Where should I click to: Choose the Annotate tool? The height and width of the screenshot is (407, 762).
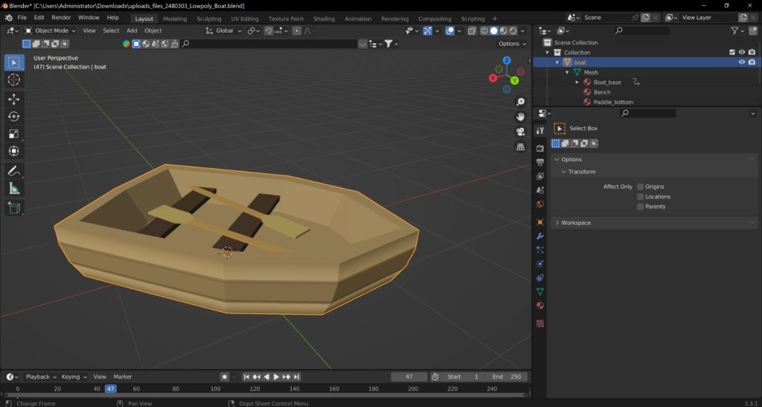tap(13, 170)
